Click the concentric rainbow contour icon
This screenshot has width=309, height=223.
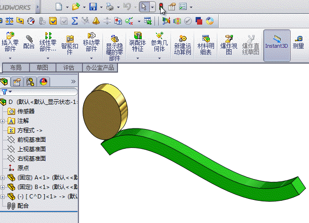coord(177,21)
